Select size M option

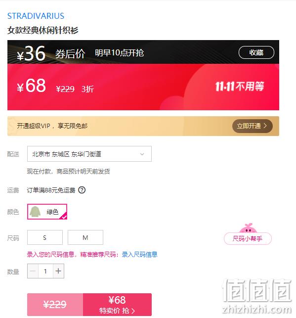(85, 237)
